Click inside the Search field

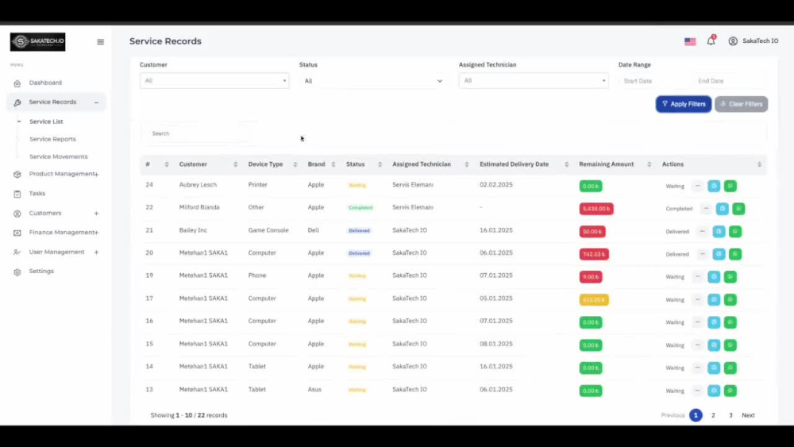coord(198,133)
